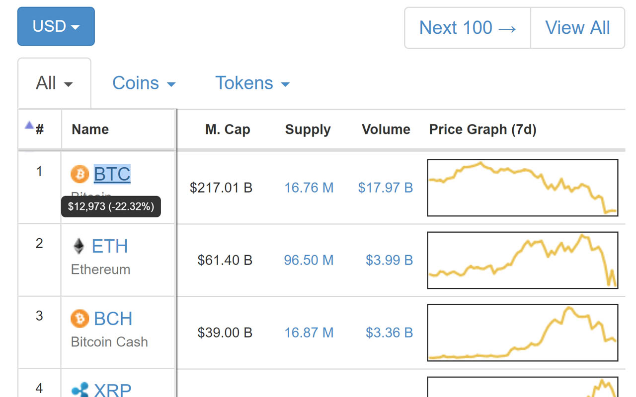The height and width of the screenshot is (397, 636).
Task: Open the Ethereum 7d price graph
Action: tap(523, 260)
